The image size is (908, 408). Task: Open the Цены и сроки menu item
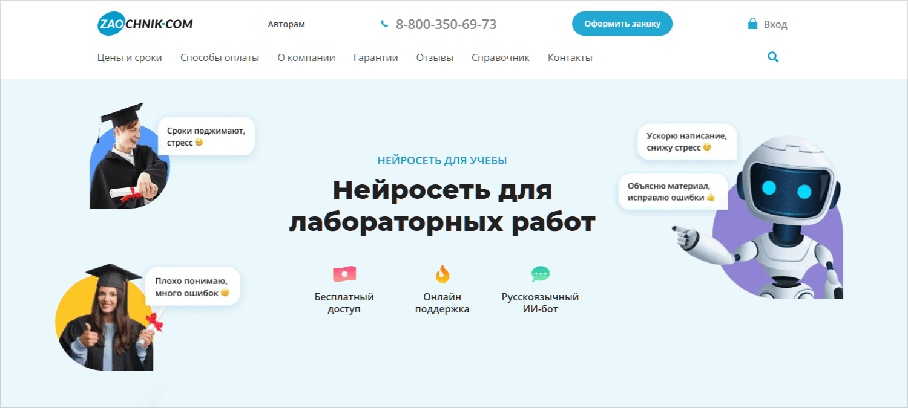coord(130,58)
